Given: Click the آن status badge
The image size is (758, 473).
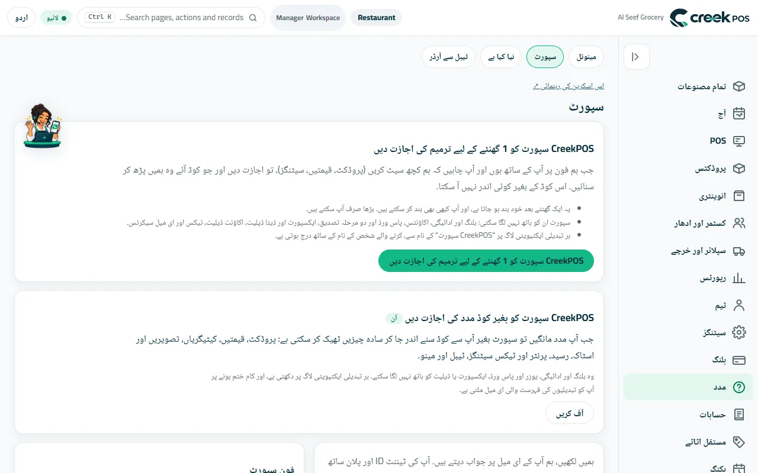Looking at the screenshot, I should [x=394, y=318].
